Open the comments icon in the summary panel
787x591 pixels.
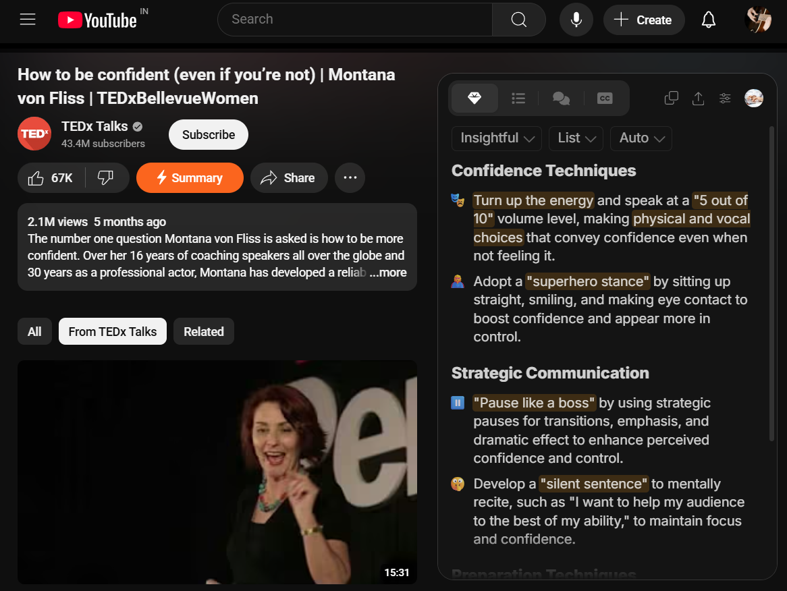point(561,98)
